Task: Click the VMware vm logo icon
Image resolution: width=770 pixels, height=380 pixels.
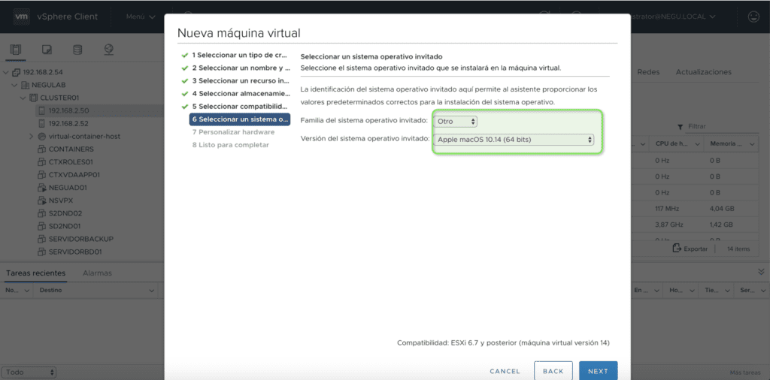Action: coord(21,17)
